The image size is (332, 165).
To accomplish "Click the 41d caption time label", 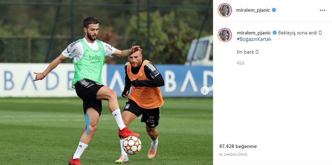I will pos(240,63).
